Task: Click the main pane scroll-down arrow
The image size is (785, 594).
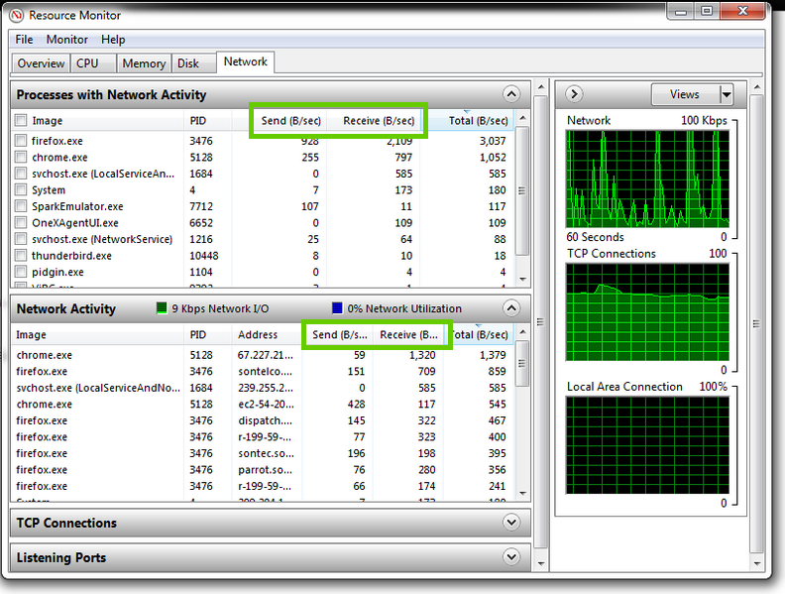Action: (541, 563)
